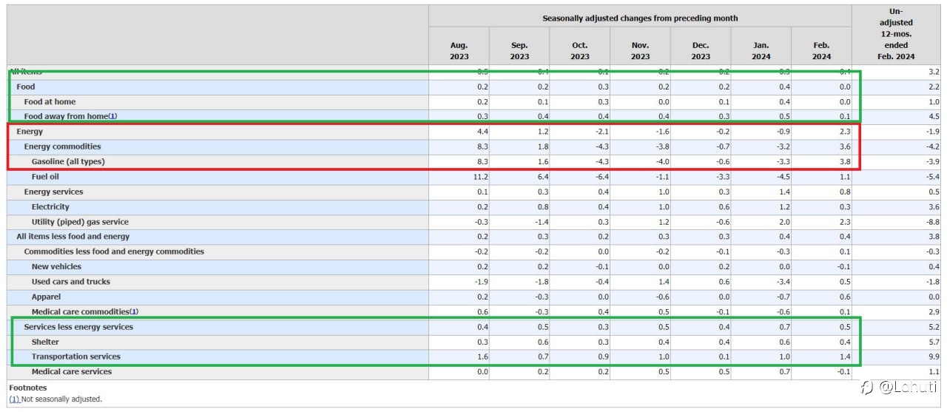Select the Used cars and trucks row label

pyautogui.click(x=70, y=282)
